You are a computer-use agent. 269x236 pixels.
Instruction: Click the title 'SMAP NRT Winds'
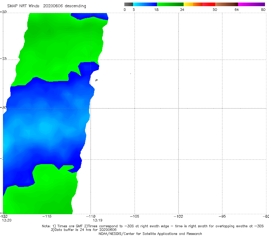point(23,6)
